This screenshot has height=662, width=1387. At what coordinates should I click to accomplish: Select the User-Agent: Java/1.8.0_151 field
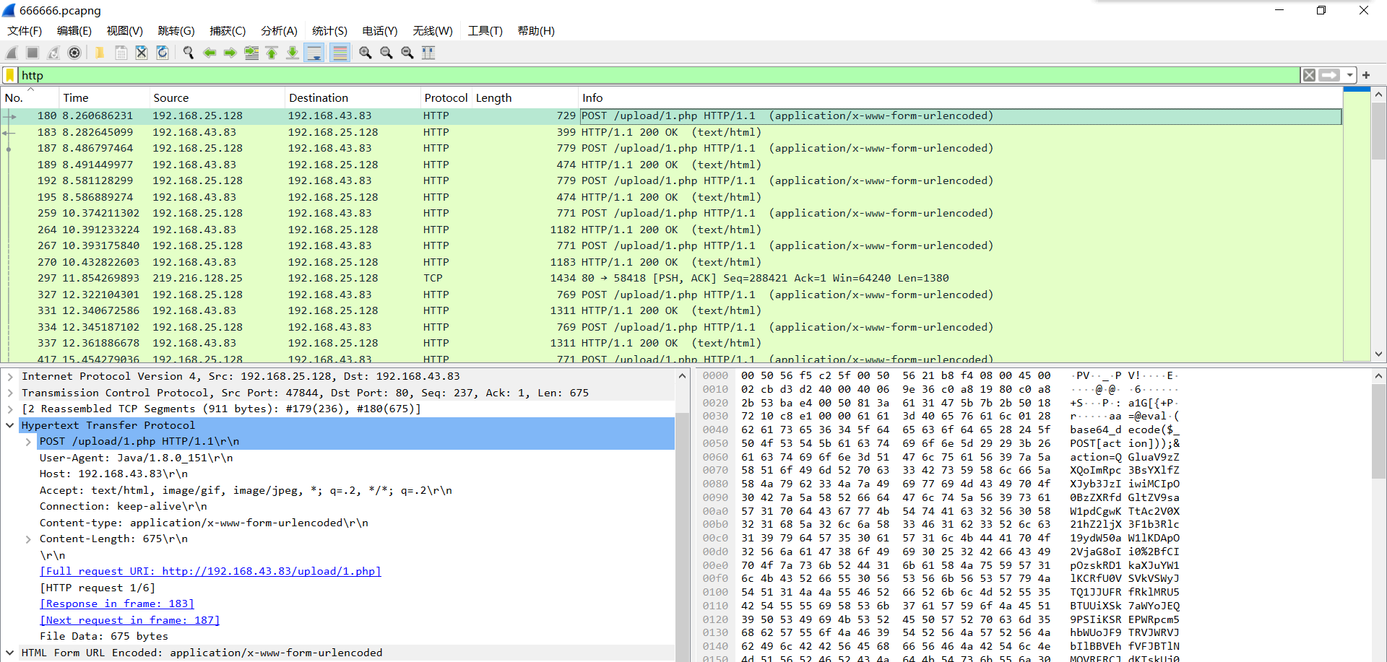pos(136,458)
